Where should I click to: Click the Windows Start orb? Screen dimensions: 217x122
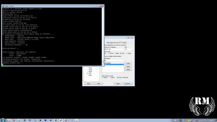3,120
